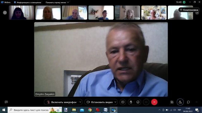Viewport: 202px width, 113px height.
Task: Open the more options ellipsis button
Action: (146, 102)
